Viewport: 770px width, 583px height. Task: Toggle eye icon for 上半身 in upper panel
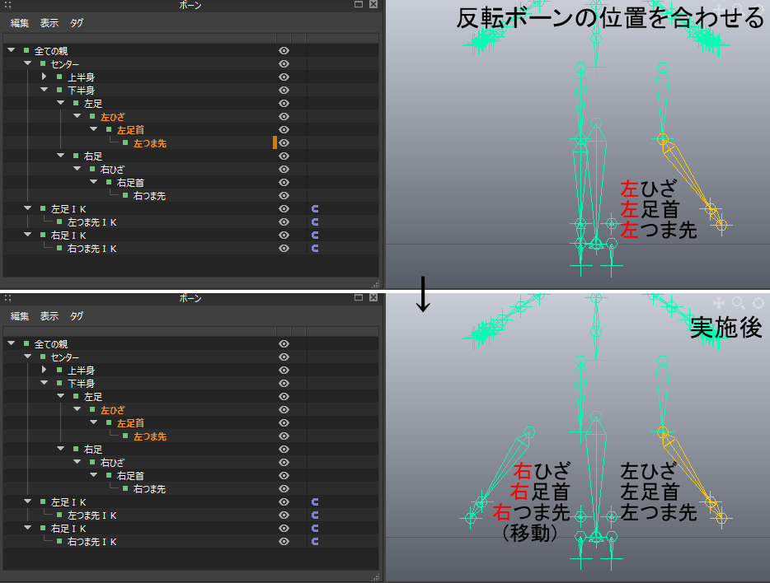point(284,77)
